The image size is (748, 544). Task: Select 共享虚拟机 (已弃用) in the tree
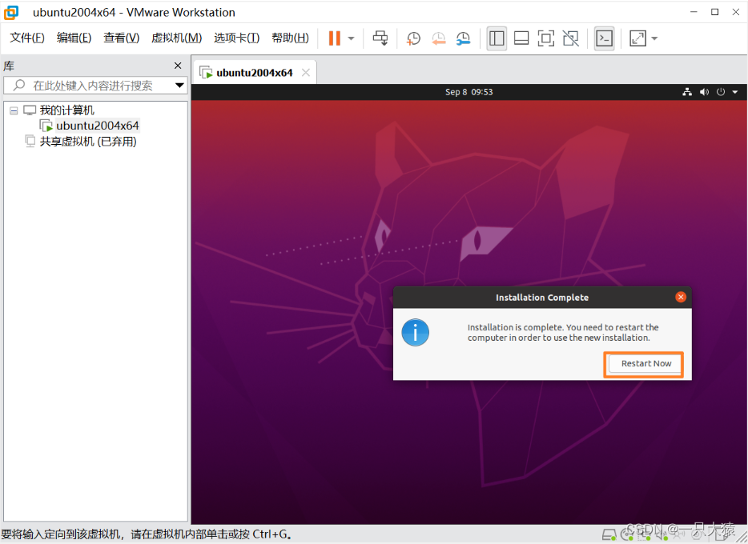pos(88,142)
